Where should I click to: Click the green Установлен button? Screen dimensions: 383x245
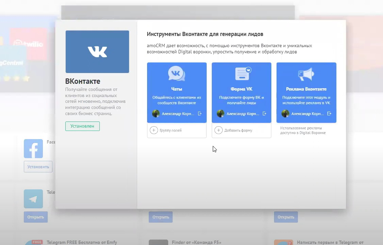click(x=82, y=126)
